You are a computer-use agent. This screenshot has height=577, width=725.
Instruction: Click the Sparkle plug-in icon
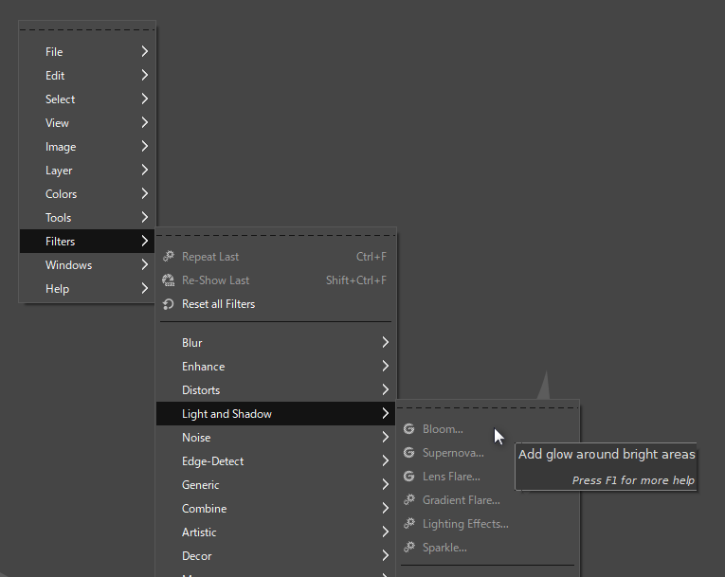pyautogui.click(x=408, y=548)
